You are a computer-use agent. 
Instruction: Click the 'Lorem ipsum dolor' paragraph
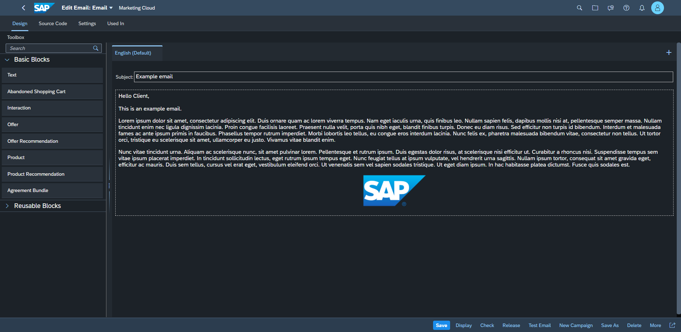[390, 130]
